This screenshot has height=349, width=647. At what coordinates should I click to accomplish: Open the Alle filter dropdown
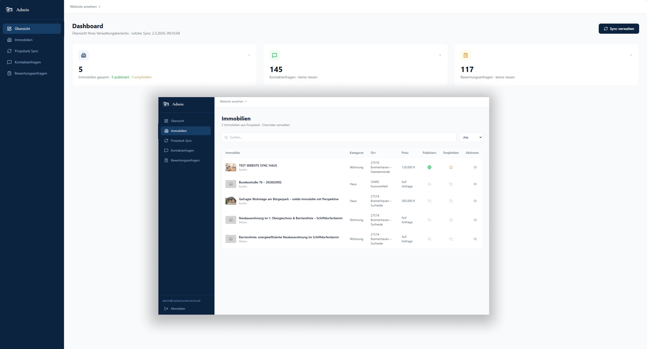[470, 137]
